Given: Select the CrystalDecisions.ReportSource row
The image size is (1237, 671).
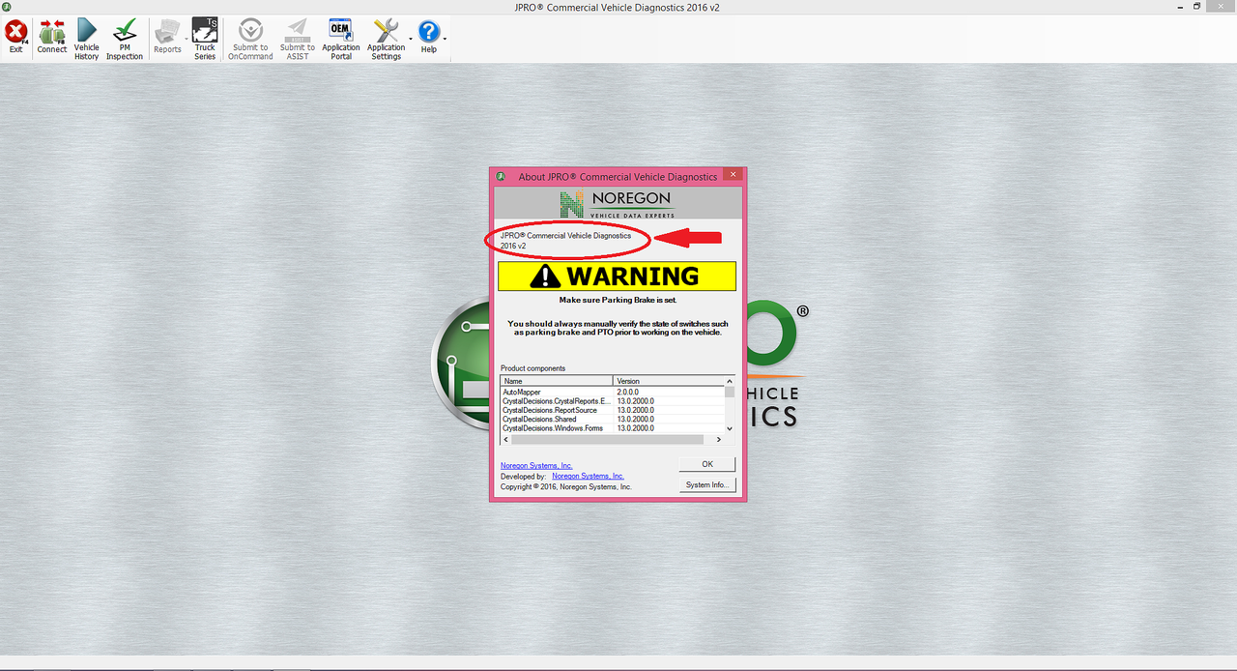Looking at the screenshot, I should tap(613, 410).
